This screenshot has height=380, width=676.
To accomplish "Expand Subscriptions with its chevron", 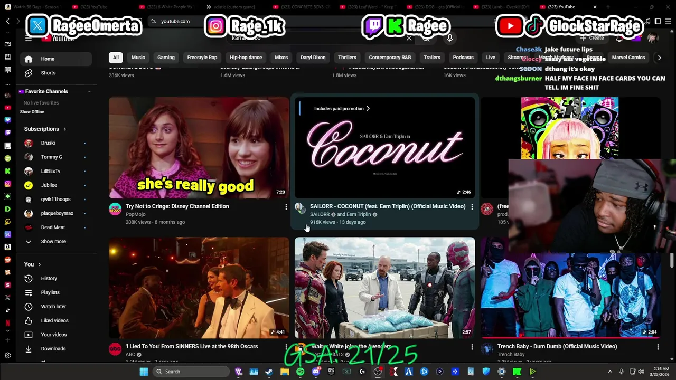I will pyautogui.click(x=65, y=129).
